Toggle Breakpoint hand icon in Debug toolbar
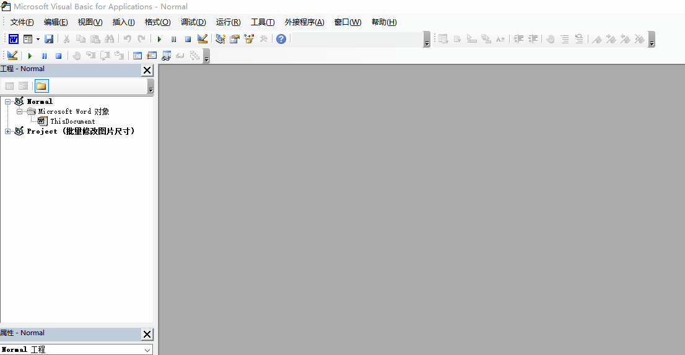The image size is (685, 355). coord(76,56)
